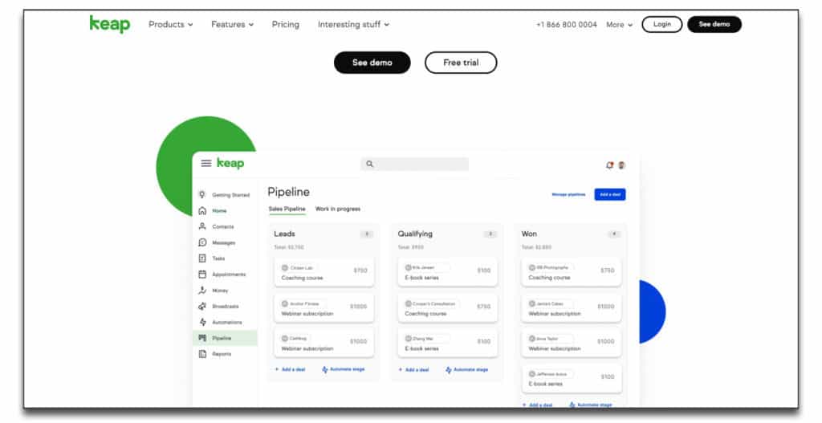Open the $750 Coaching course card in Qualifying
Screen dimensions: 822x423
pyautogui.click(x=447, y=307)
